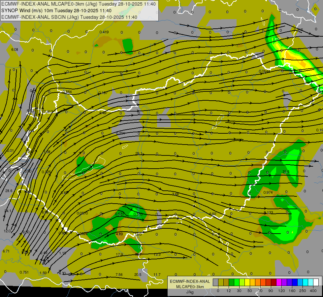Click the 0.315 grid value
The width and height of the screenshot is (323, 297).
[x=299, y=30]
